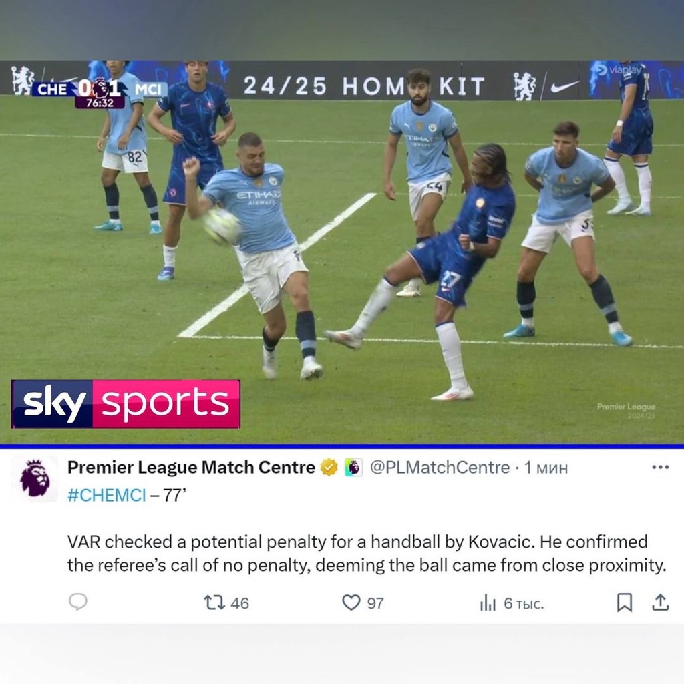Open the #CHEMCI hashtag link
The image size is (684, 684).
pyautogui.click(x=106, y=495)
